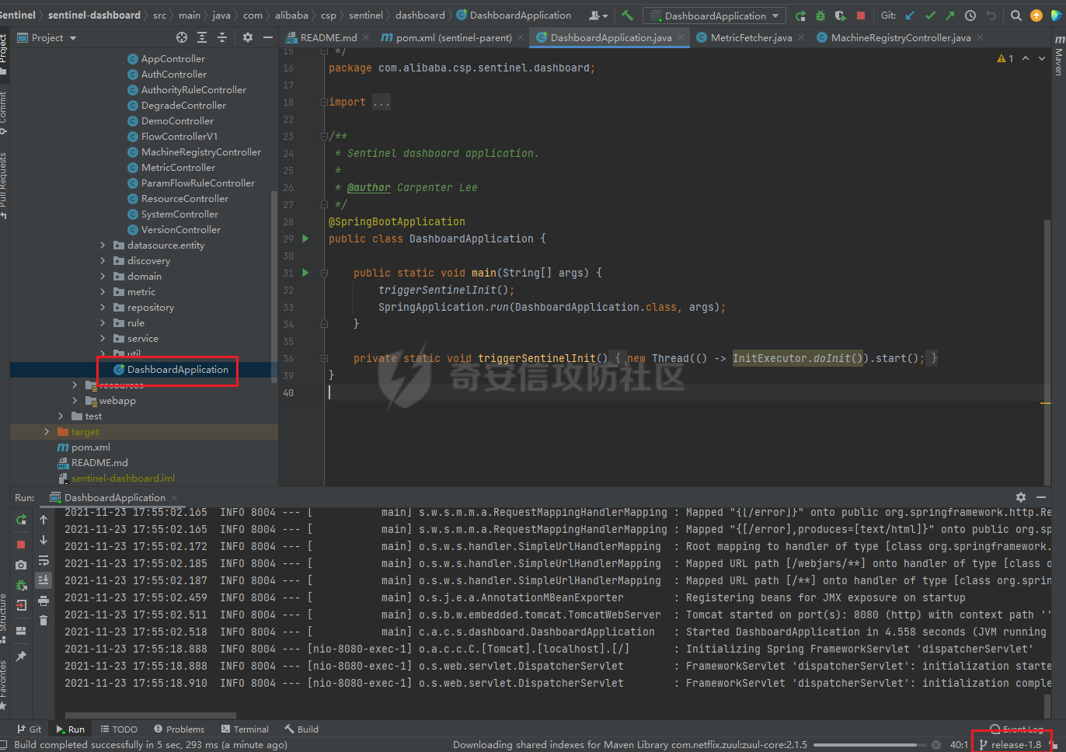Expand the metric package

coord(103,291)
